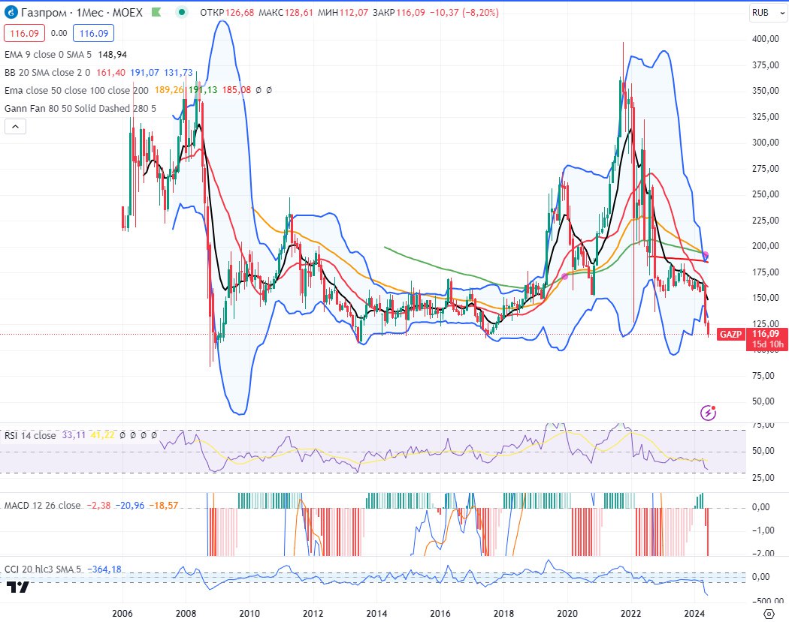The image size is (789, 622).
Task: Click the 350,00 level on the price axis
Action: (x=766, y=91)
